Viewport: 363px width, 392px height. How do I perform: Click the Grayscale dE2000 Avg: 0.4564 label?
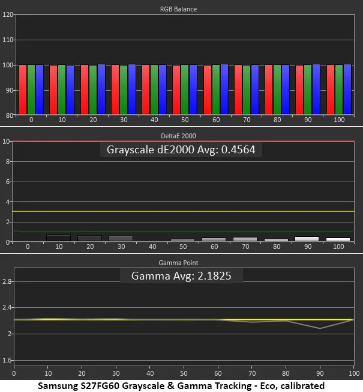point(181,150)
